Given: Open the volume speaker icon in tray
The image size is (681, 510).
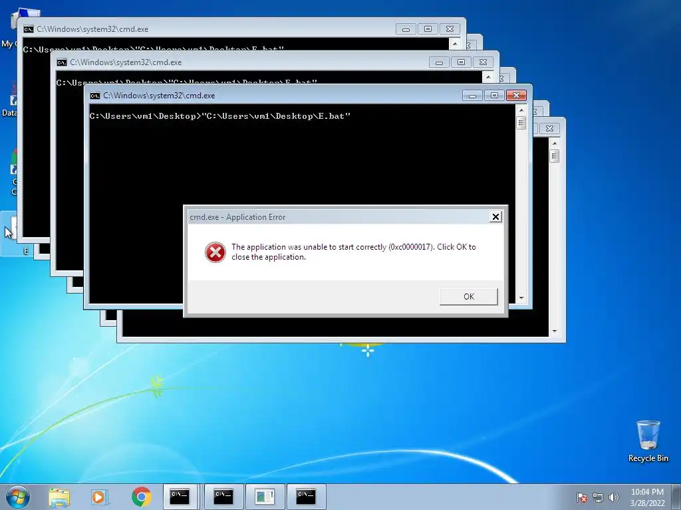Looking at the screenshot, I should [x=614, y=497].
